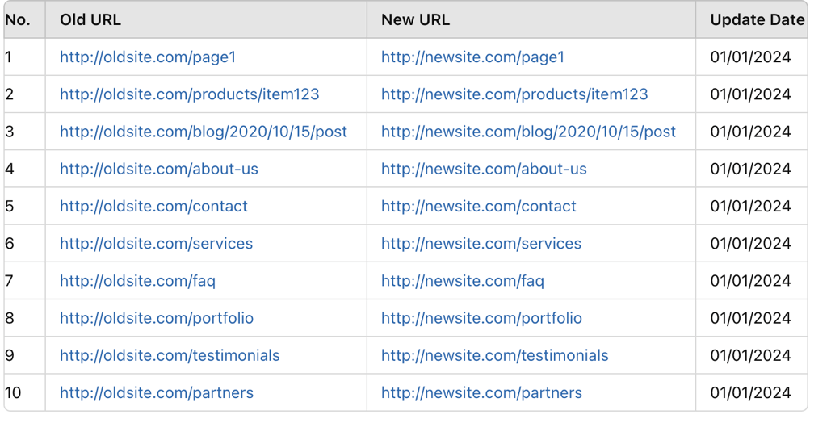Click the oldsite.com/about-us link

(x=159, y=169)
